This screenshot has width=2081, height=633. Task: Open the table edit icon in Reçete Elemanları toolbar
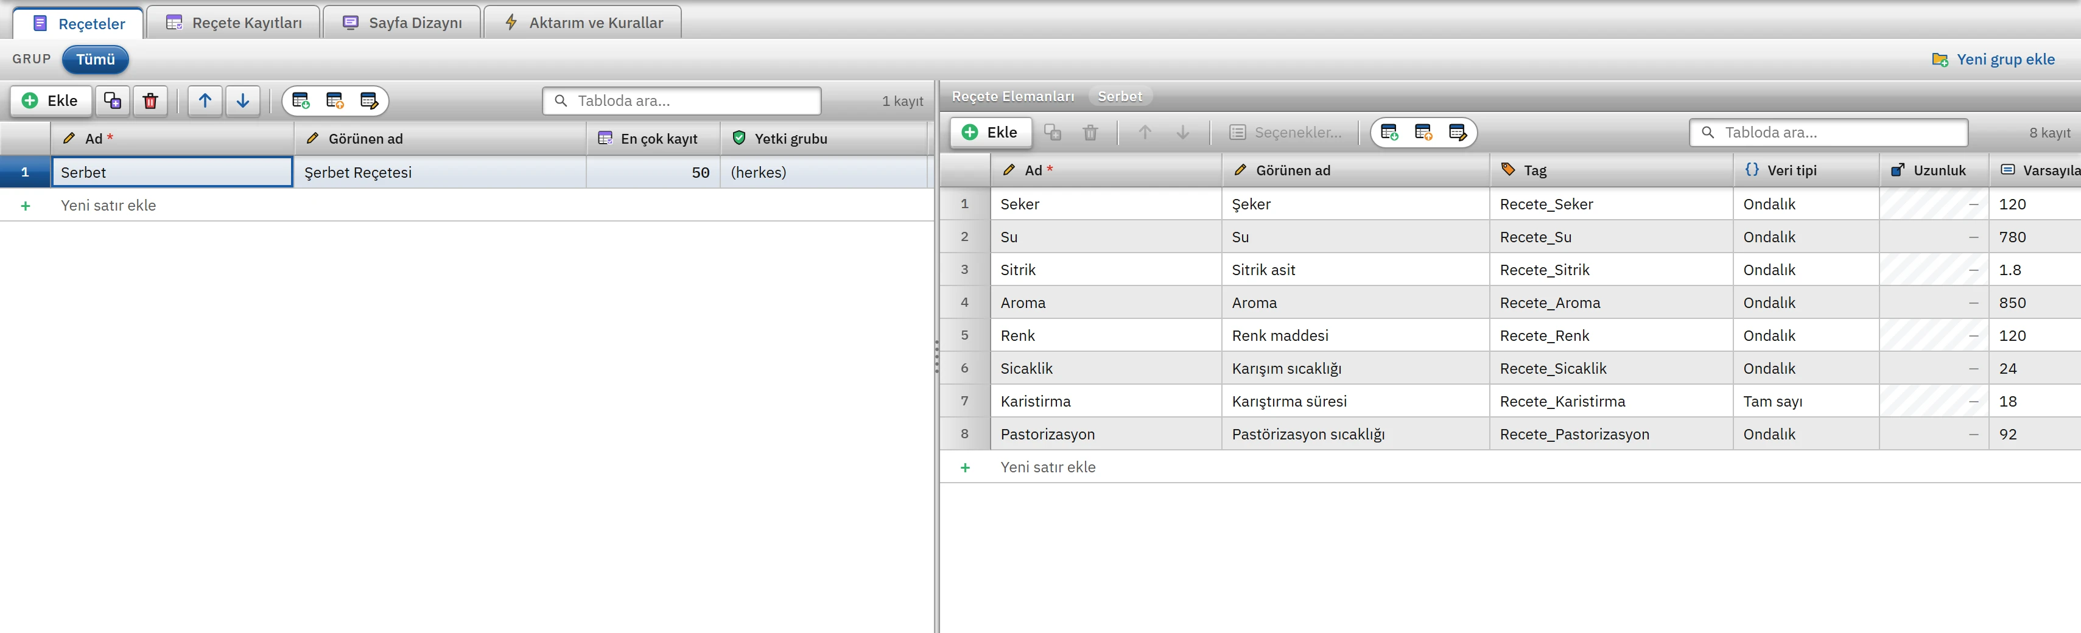(x=1458, y=133)
